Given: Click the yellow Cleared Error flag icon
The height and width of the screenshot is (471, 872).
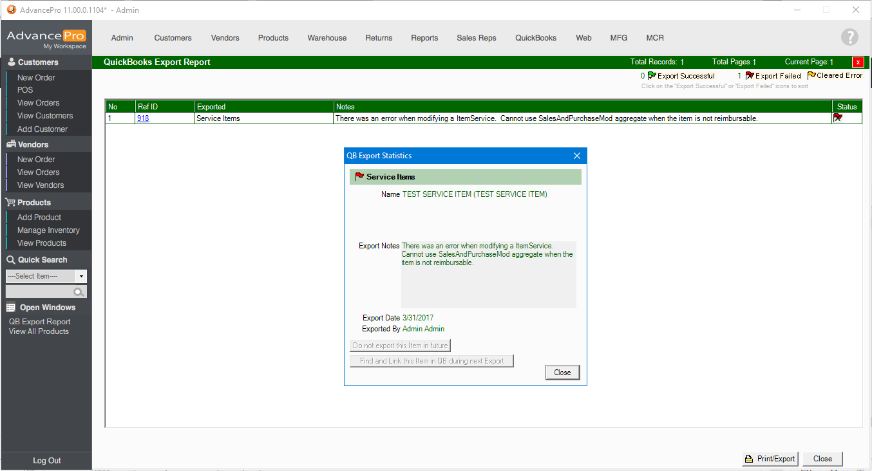Looking at the screenshot, I should click(x=811, y=75).
